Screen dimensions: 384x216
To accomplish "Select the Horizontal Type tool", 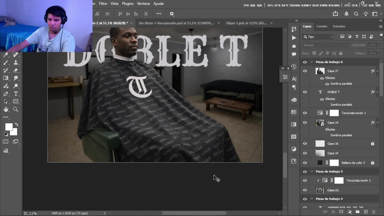I will point(16,94).
